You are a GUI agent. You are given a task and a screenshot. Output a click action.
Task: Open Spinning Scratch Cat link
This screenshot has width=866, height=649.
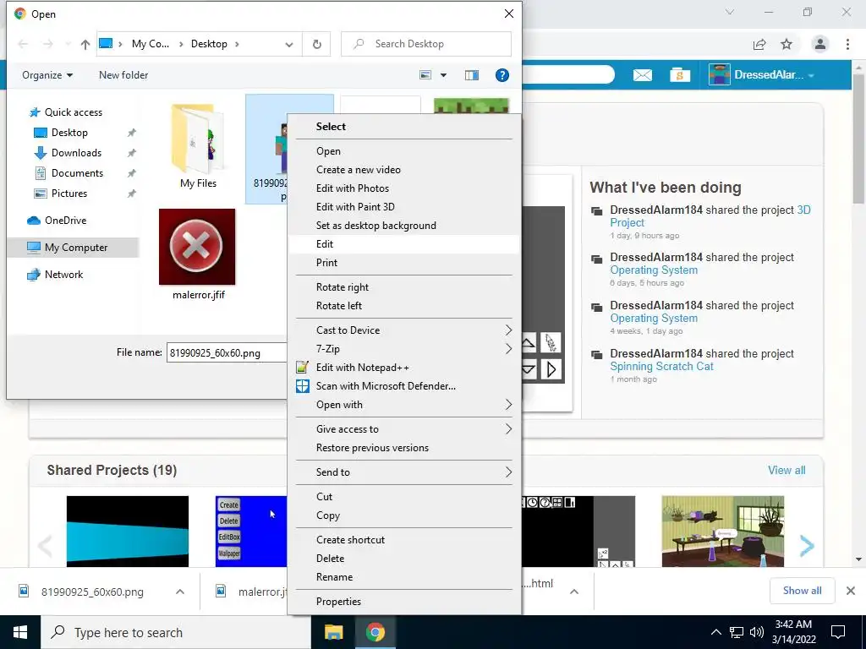click(x=661, y=367)
